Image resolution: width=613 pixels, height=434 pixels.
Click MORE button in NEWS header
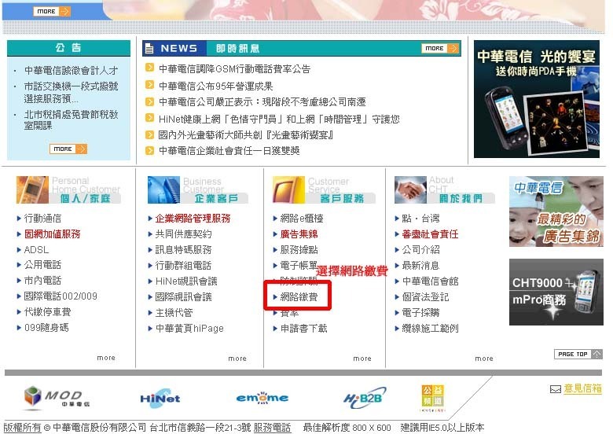(x=439, y=49)
